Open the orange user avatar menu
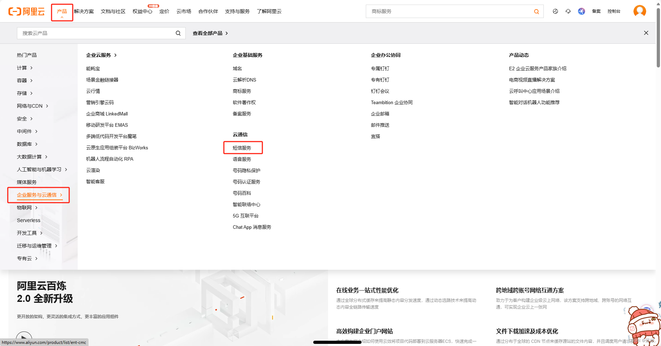Image resolution: width=661 pixels, height=346 pixels. pyautogui.click(x=640, y=11)
